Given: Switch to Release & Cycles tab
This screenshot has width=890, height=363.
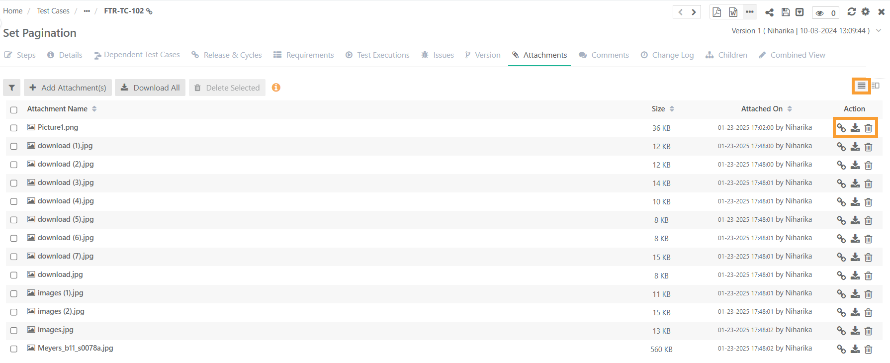Looking at the screenshot, I should pos(227,55).
